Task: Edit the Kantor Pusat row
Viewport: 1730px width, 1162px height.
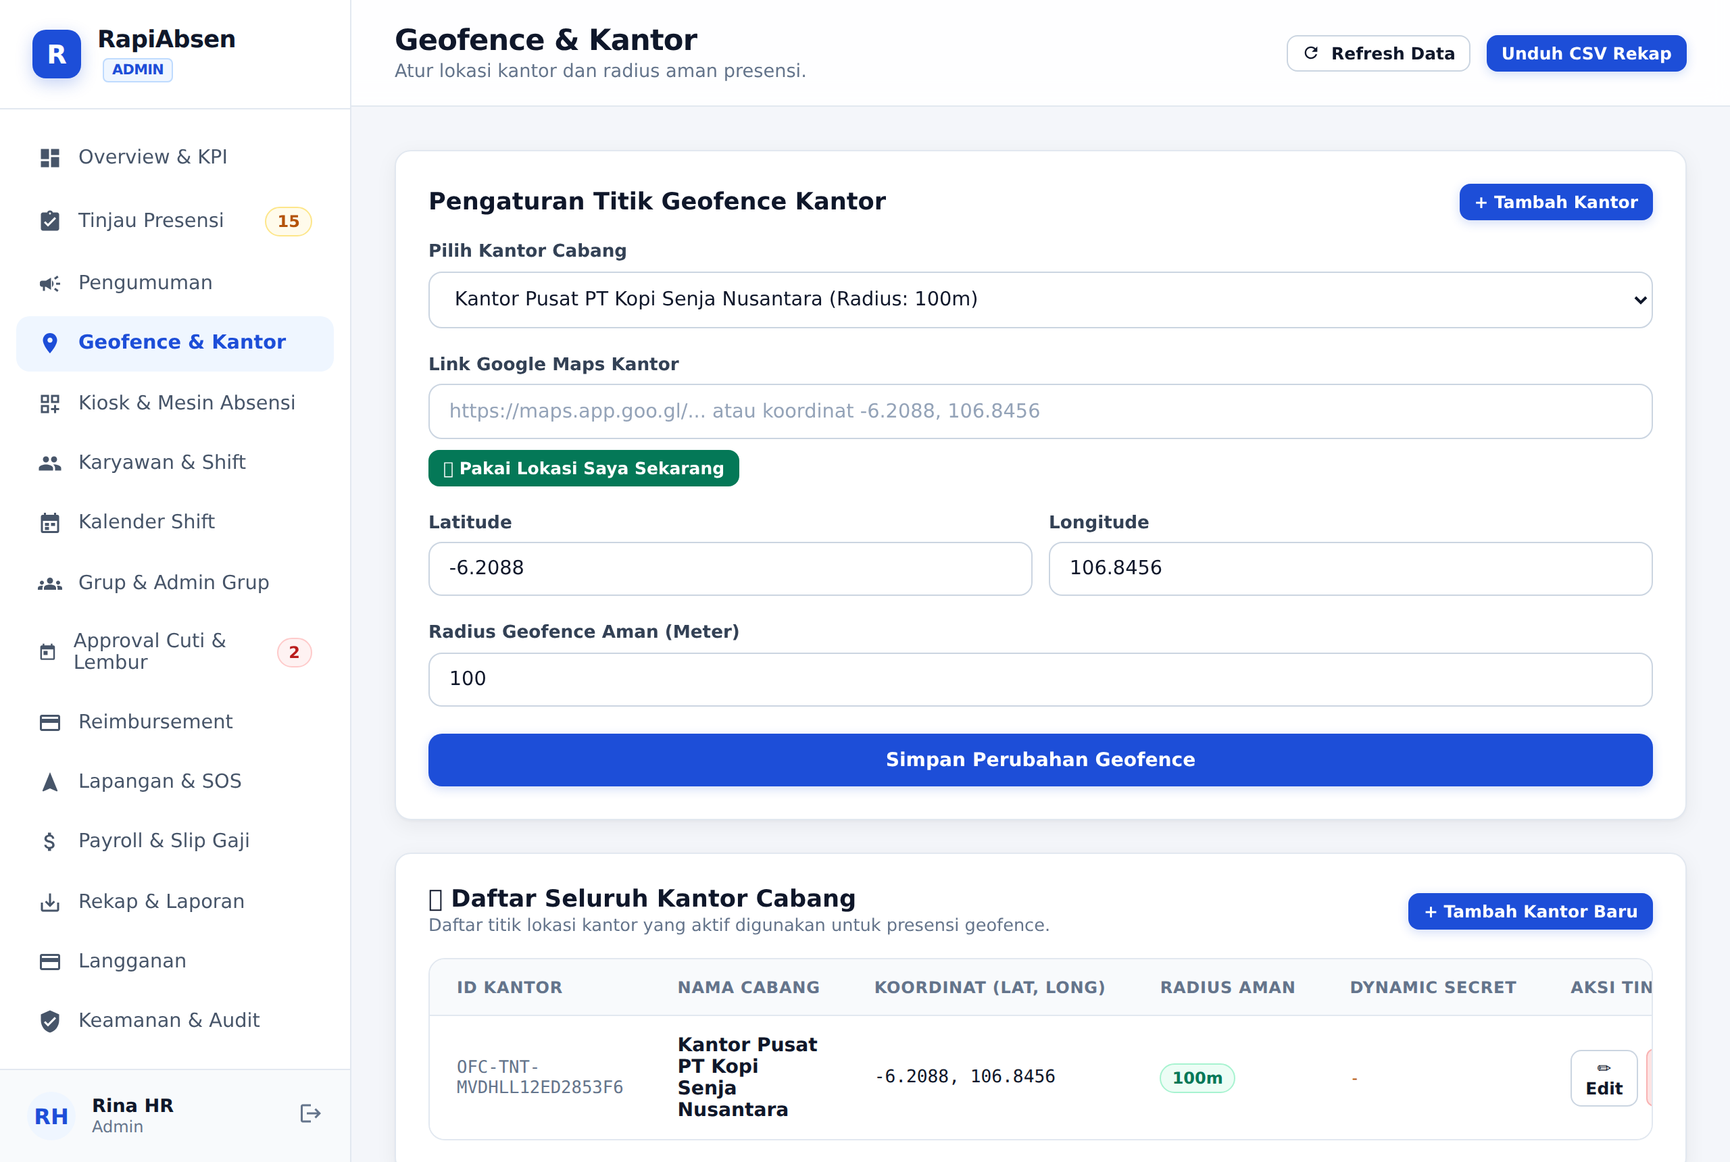Action: [x=1603, y=1078]
